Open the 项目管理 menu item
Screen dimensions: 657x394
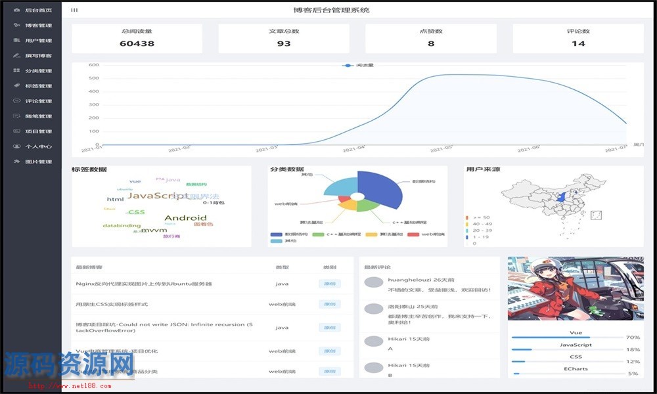click(38, 131)
